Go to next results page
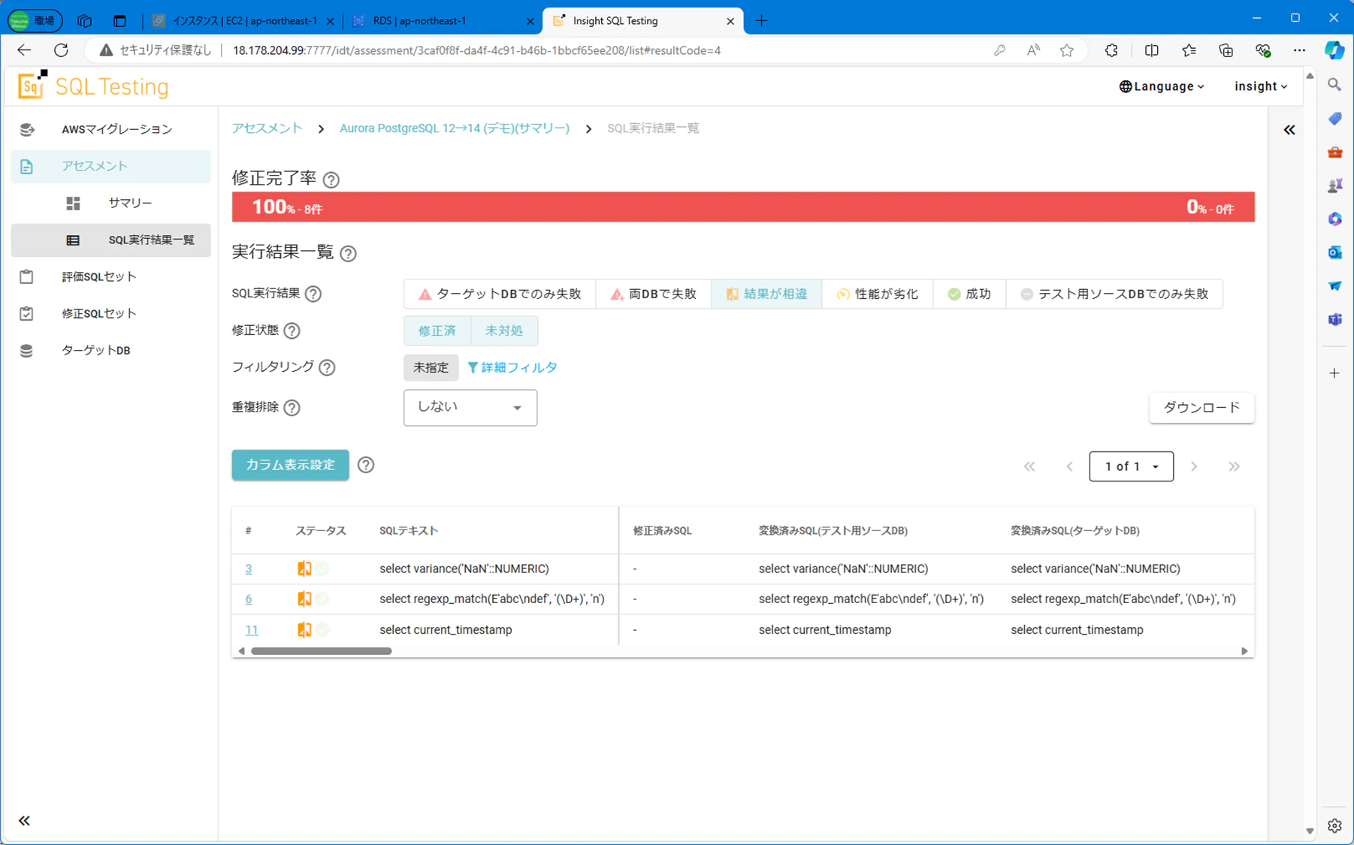This screenshot has width=1354, height=845. coord(1194,466)
